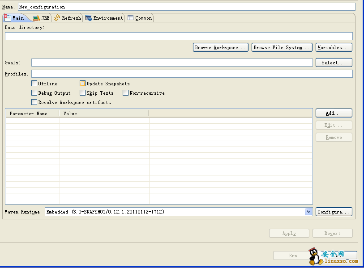Click the JRE tab icon

(x=36, y=18)
